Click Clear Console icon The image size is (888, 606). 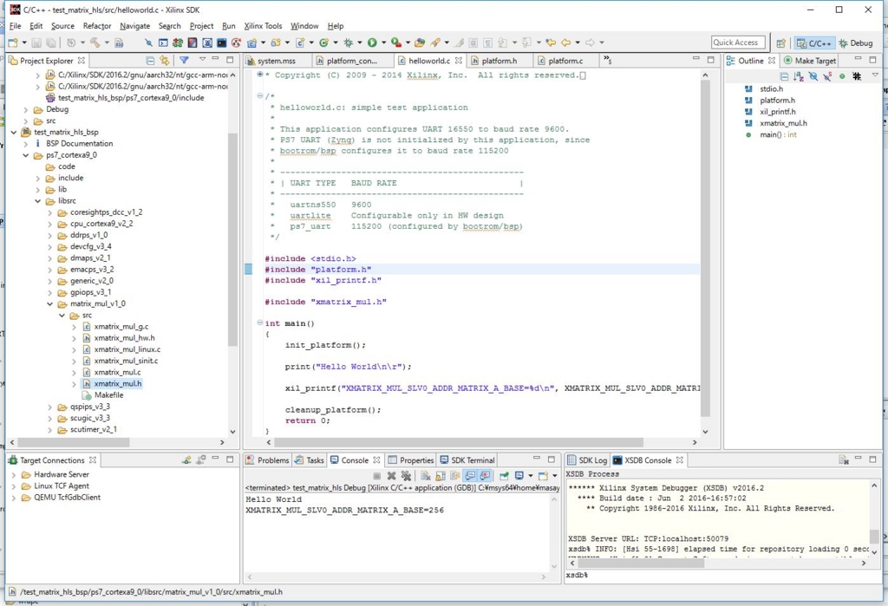(425, 476)
